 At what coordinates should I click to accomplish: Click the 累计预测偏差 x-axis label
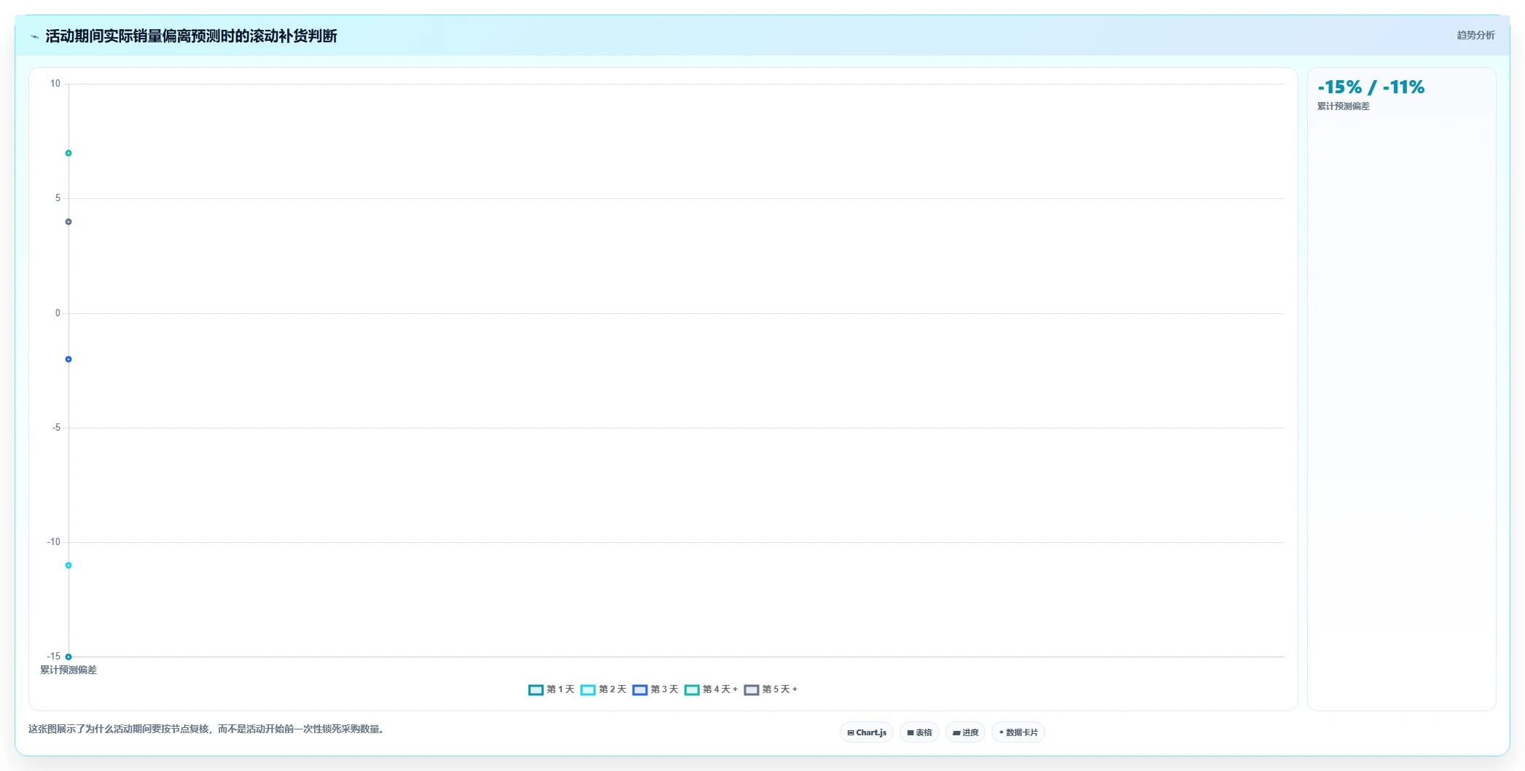click(69, 670)
